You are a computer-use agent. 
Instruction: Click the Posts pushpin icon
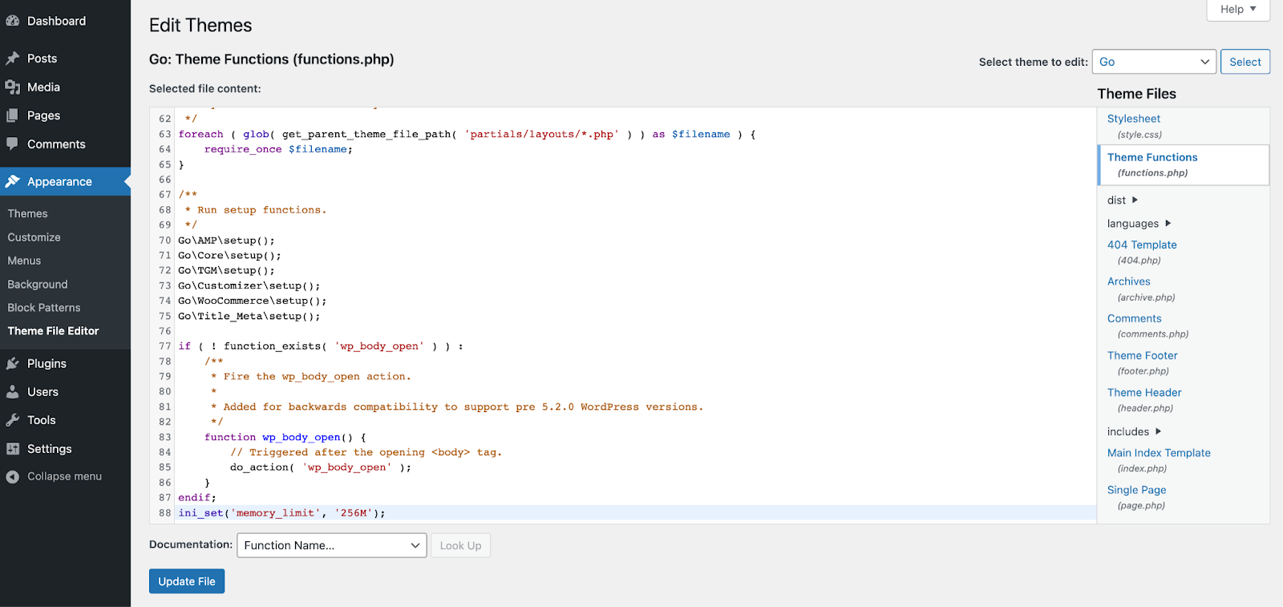(13, 59)
